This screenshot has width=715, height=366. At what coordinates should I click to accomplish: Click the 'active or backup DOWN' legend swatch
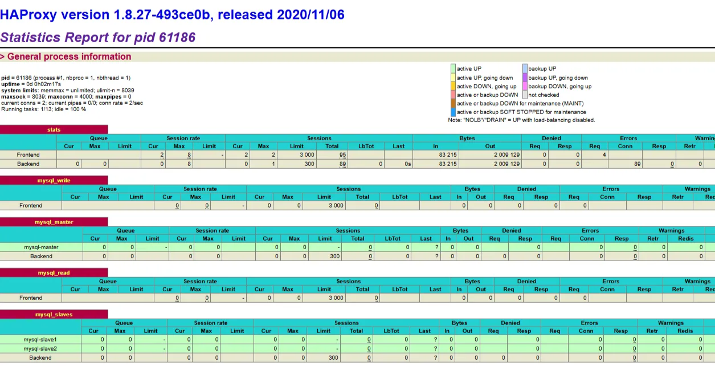pyautogui.click(x=453, y=95)
